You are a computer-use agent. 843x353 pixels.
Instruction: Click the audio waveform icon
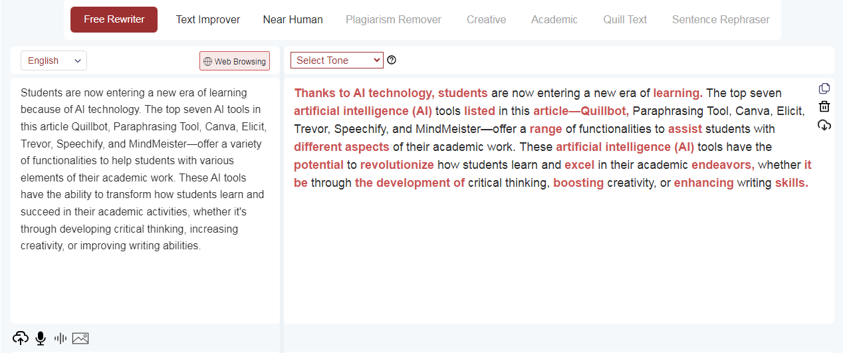coord(60,338)
